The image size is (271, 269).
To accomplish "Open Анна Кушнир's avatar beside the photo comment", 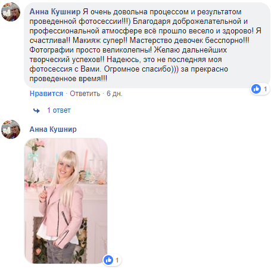I will 11,129.
